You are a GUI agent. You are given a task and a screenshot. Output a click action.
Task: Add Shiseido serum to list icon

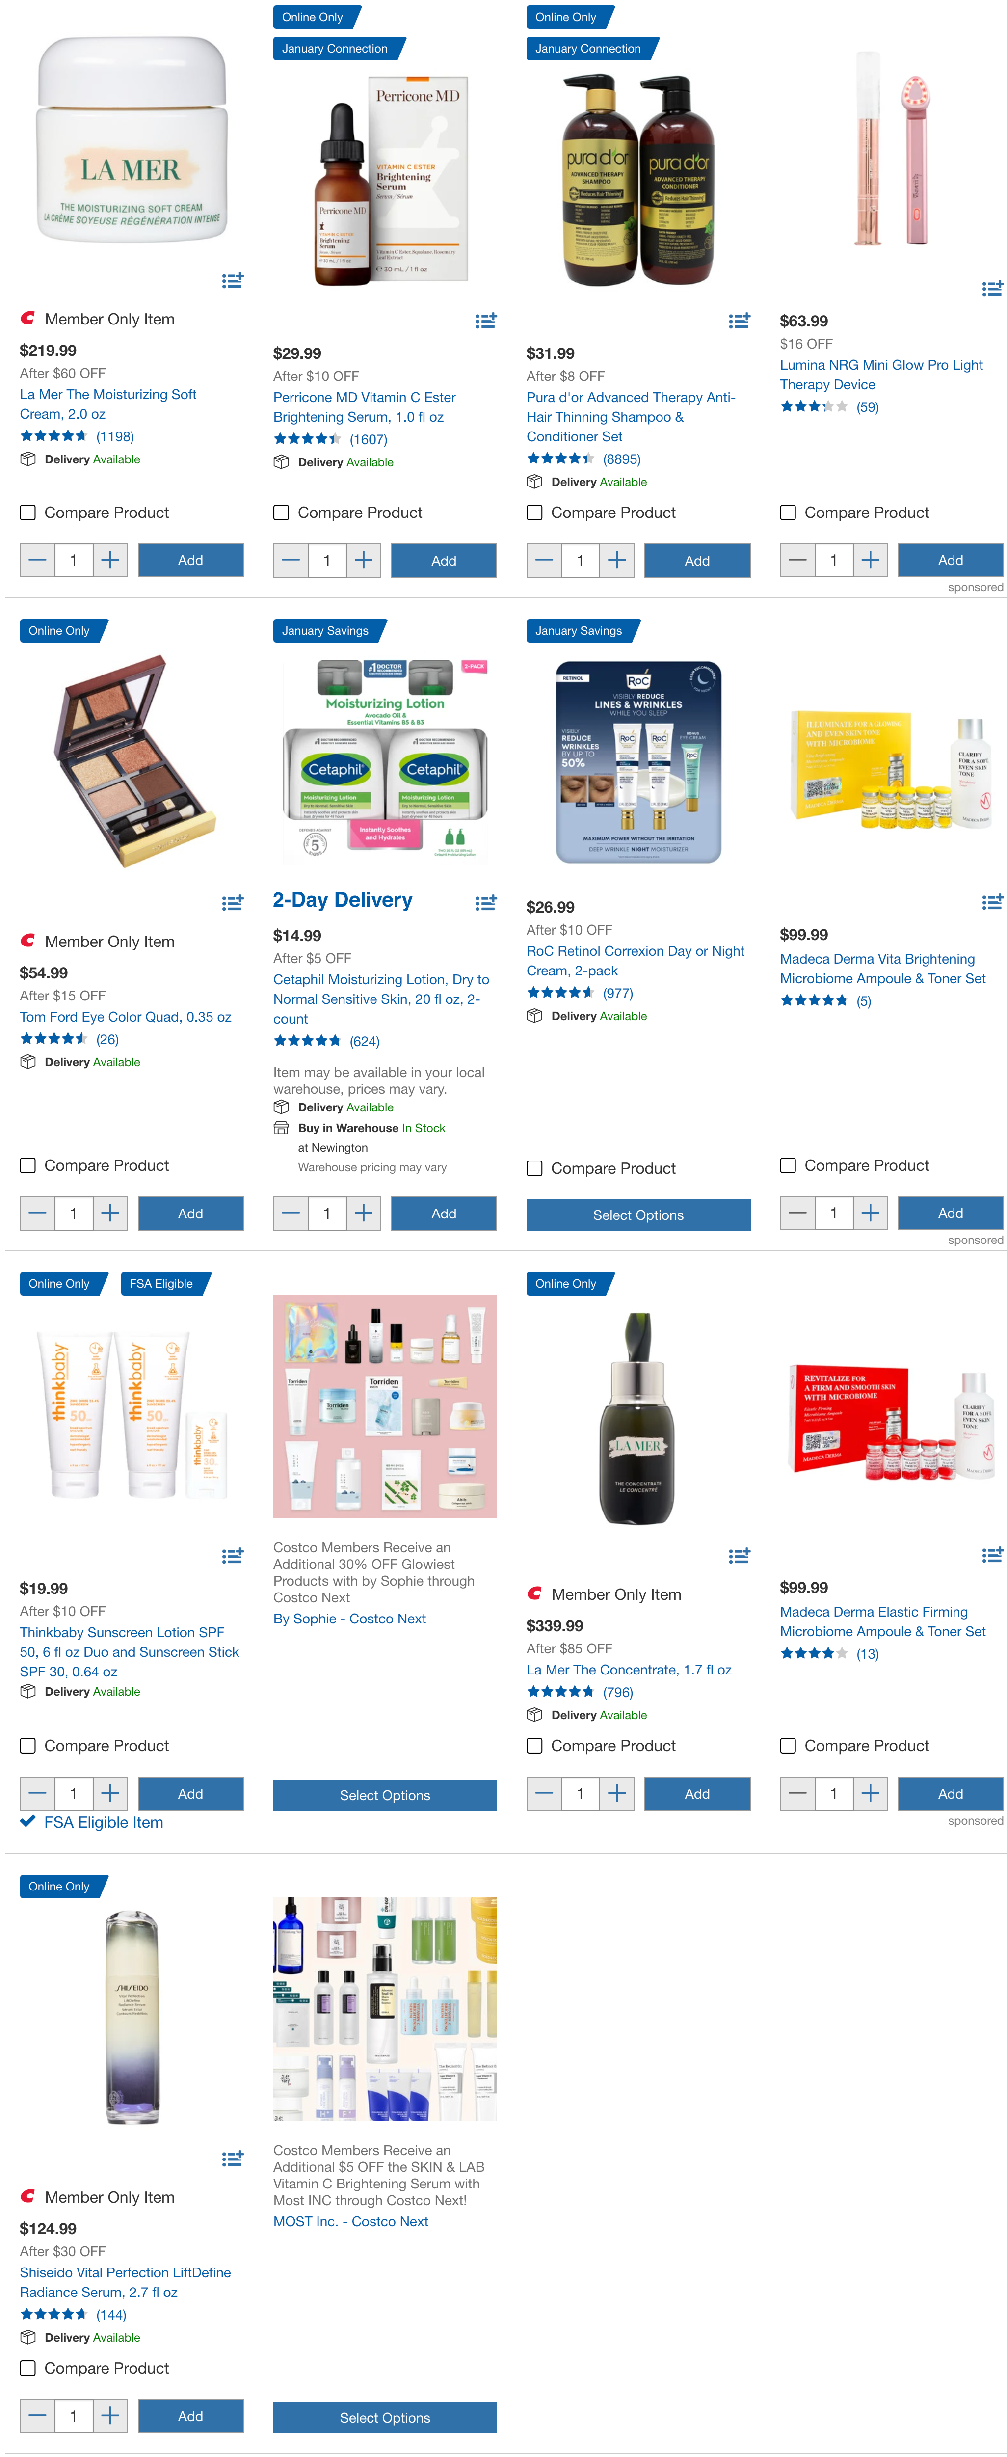click(233, 2158)
